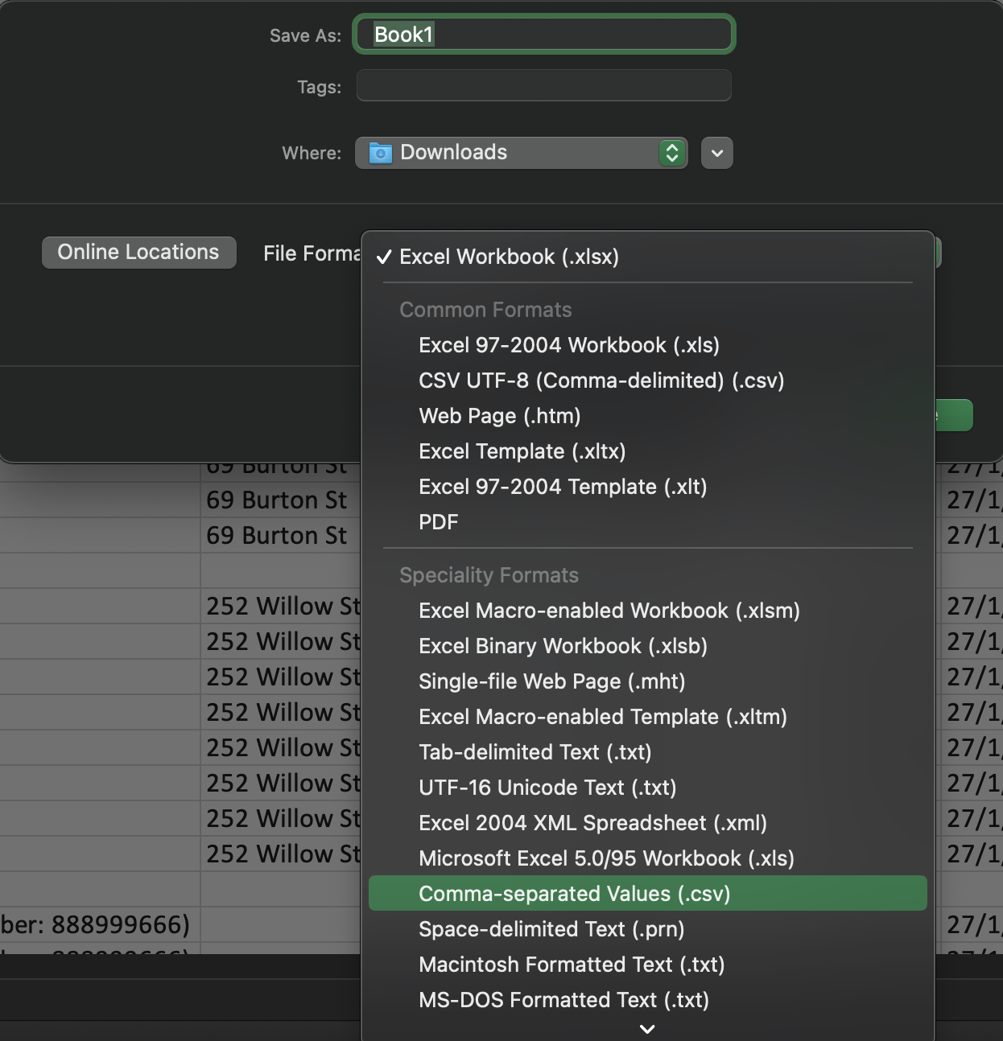The image size is (1003, 1041).
Task: Click the green Save button
Action: click(954, 414)
